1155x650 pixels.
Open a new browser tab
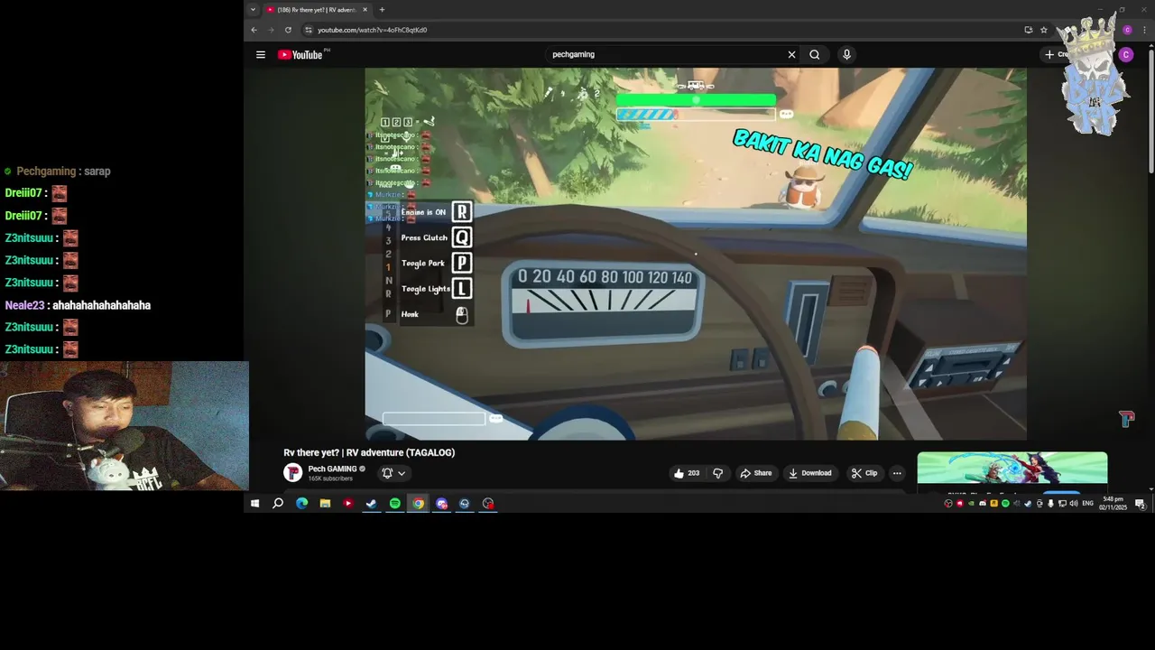tap(382, 10)
